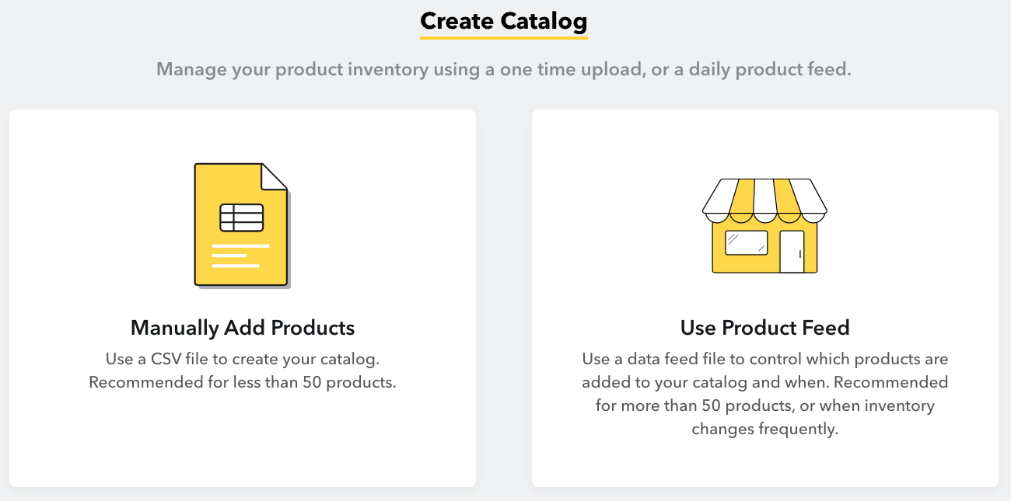Viewport: 1011px width, 501px height.
Task: Click the folded corner of the document icon
Action: click(x=275, y=176)
